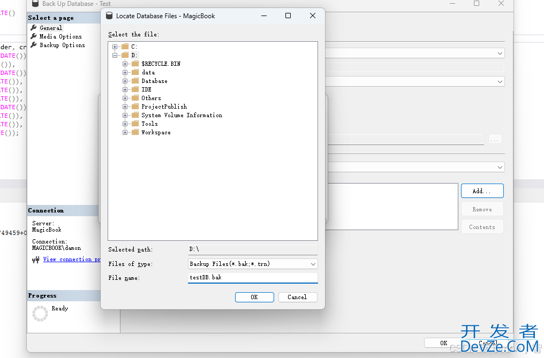Click OK in Back Up Database window
544x358 pixels.
coord(444,343)
